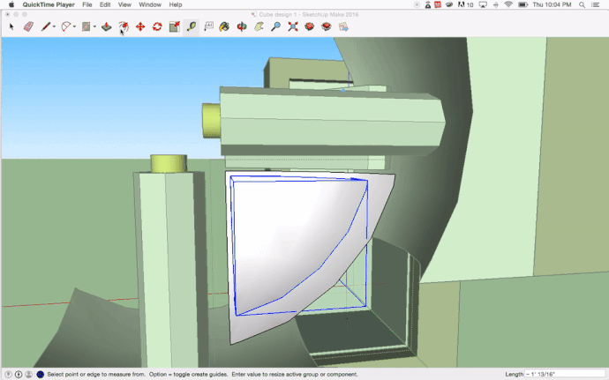The height and width of the screenshot is (380, 609).
Task: Open the Instructor help status icon
Action: (x=40, y=375)
